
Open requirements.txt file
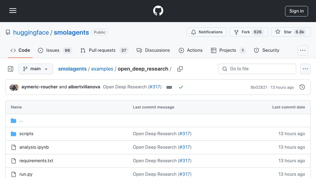[x=36, y=161]
